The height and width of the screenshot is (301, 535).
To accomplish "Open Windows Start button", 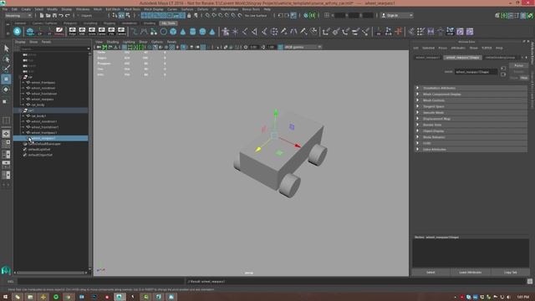I will [x=5, y=297].
